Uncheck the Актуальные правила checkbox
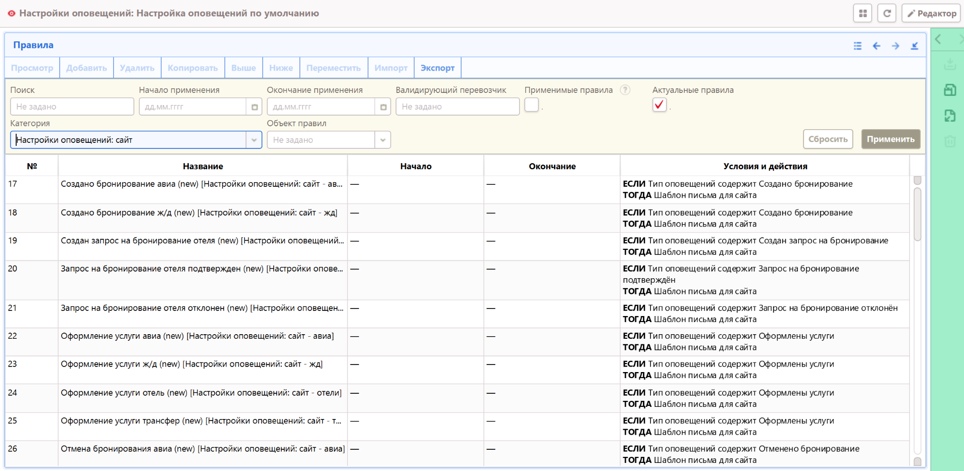964x471 pixels. tap(659, 105)
